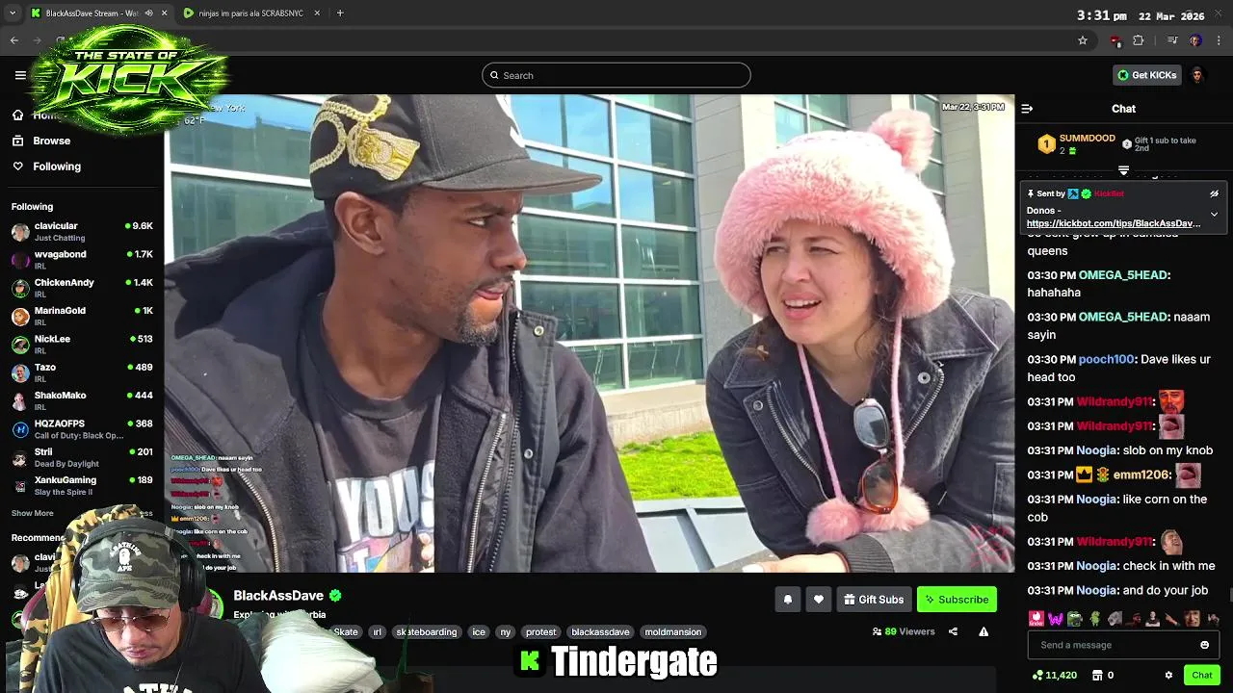Open Stril's channel in sidebar
1233x693 pixels.
pos(82,457)
